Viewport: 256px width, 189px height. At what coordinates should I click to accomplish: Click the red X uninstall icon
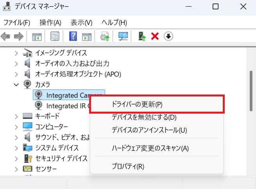pos(155,36)
